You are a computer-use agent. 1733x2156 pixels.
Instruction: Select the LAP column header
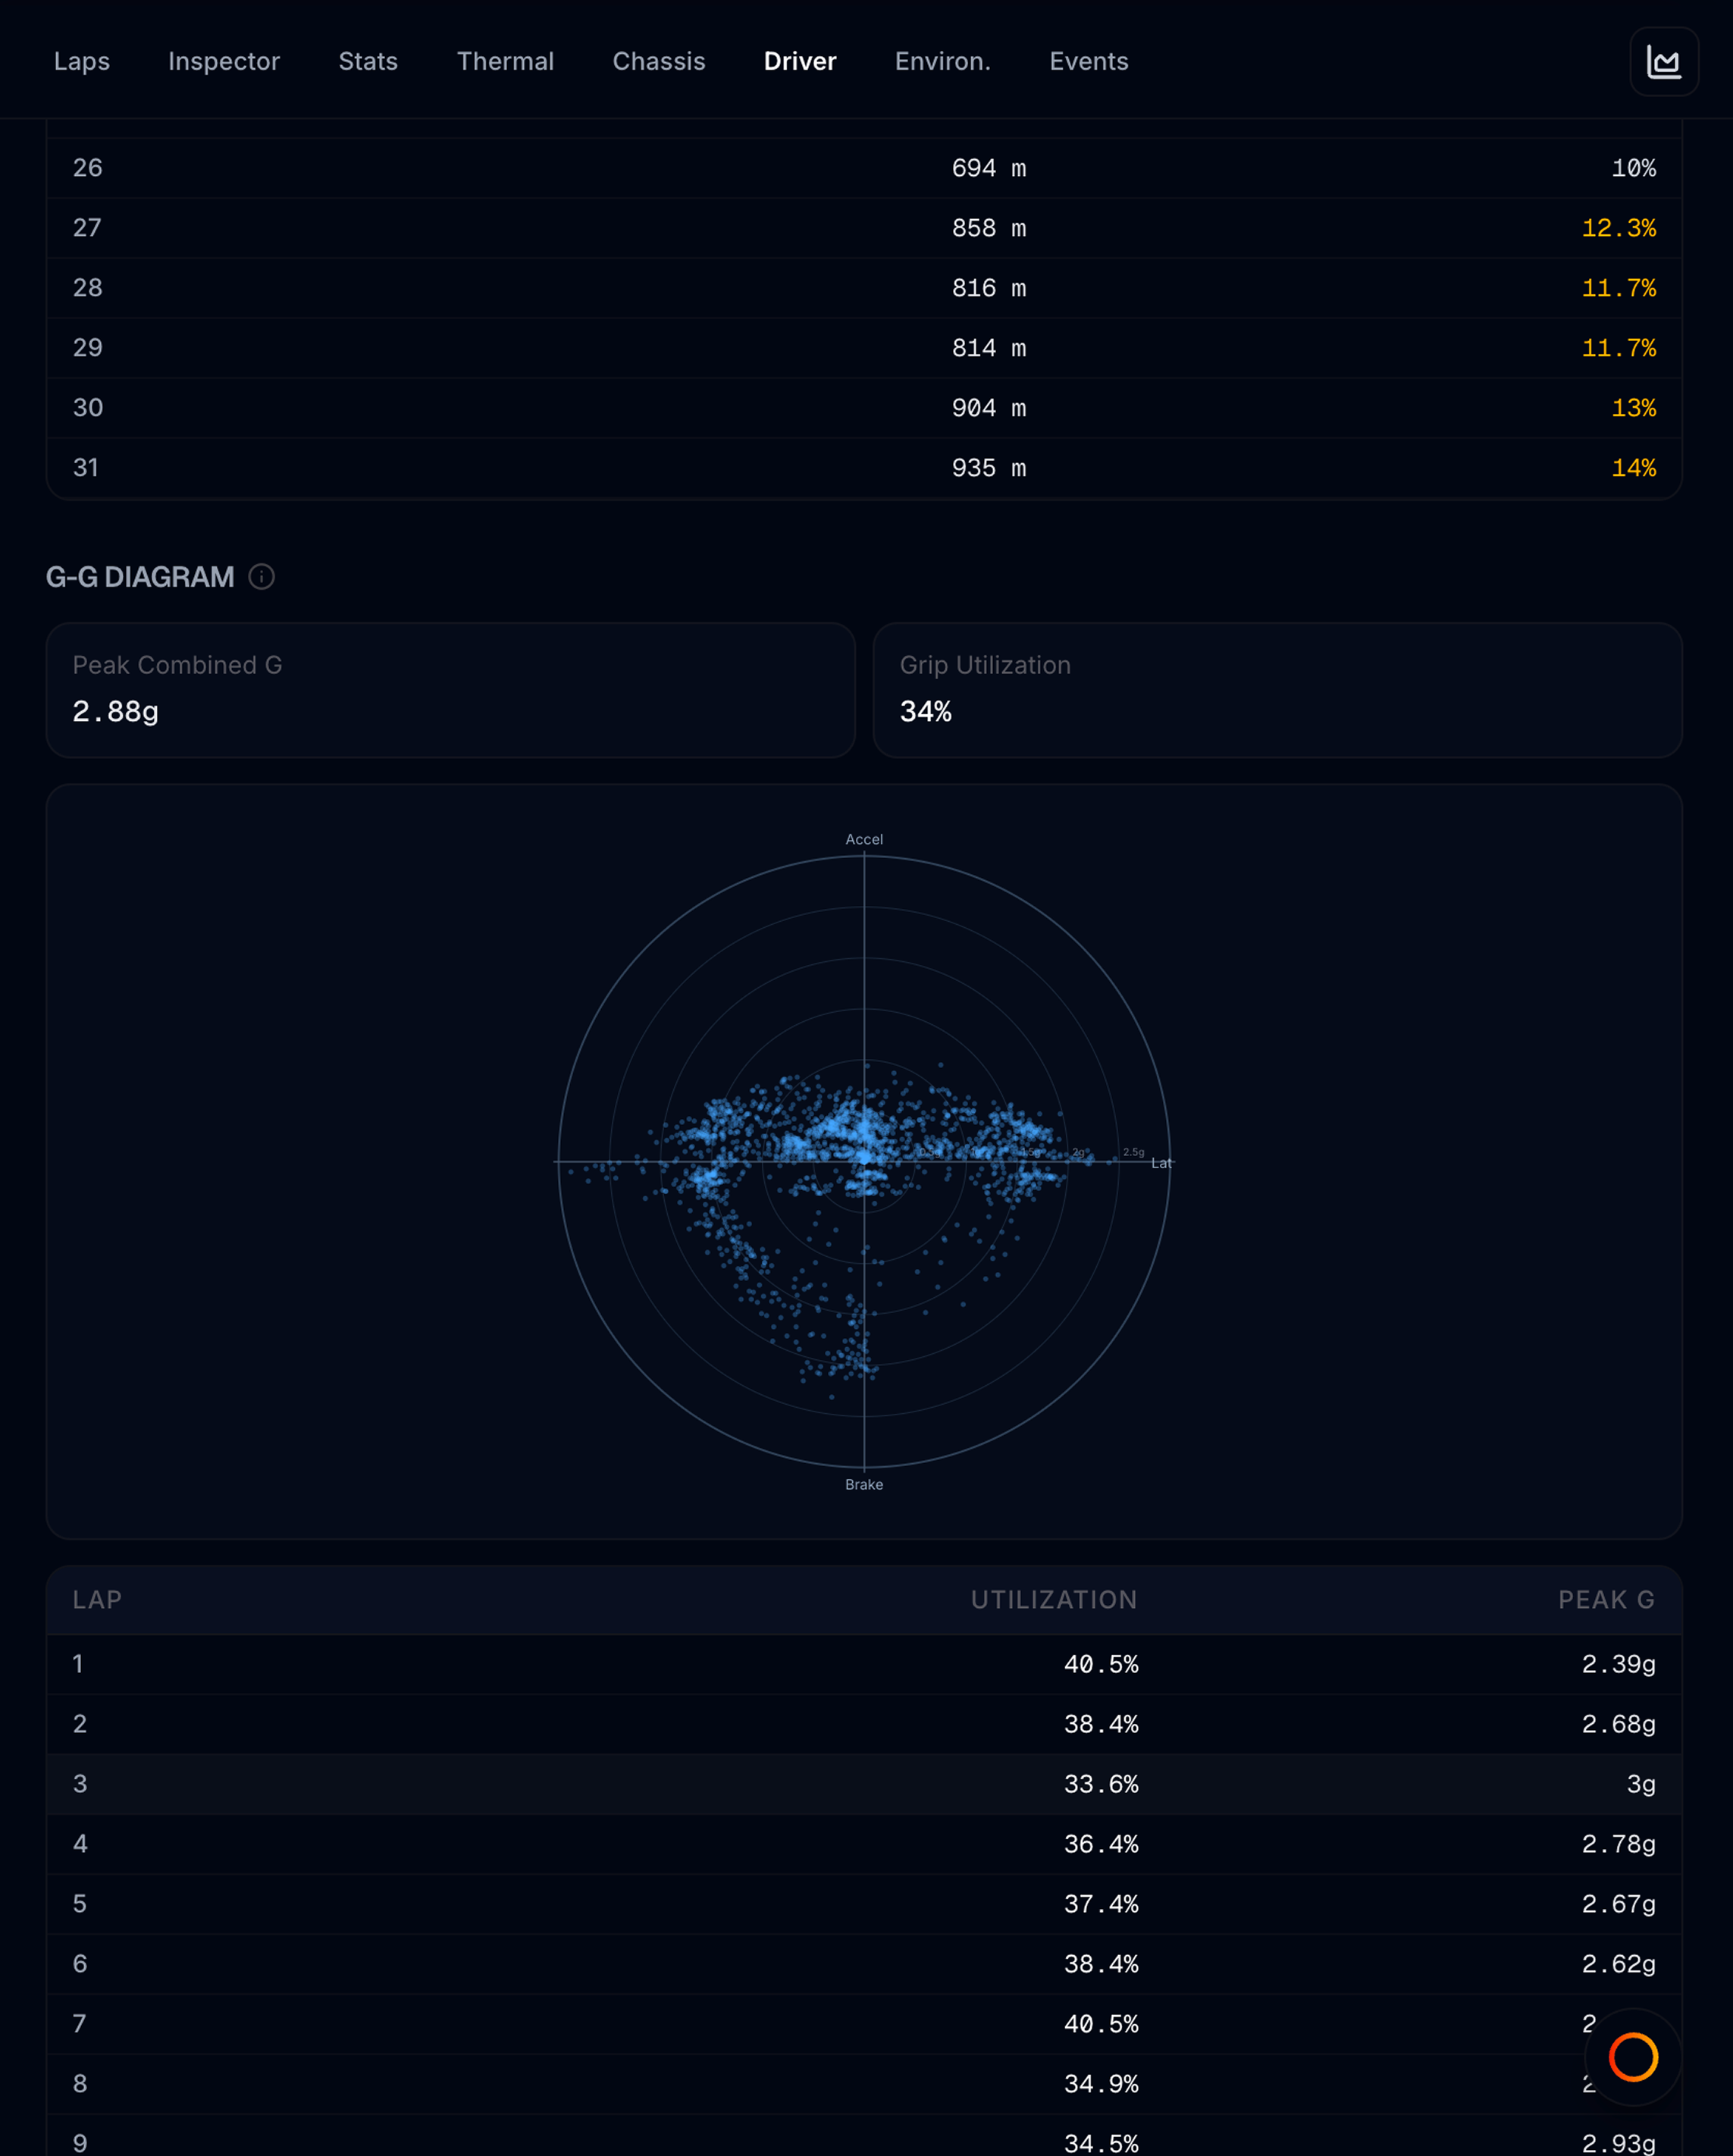click(x=97, y=1600)
